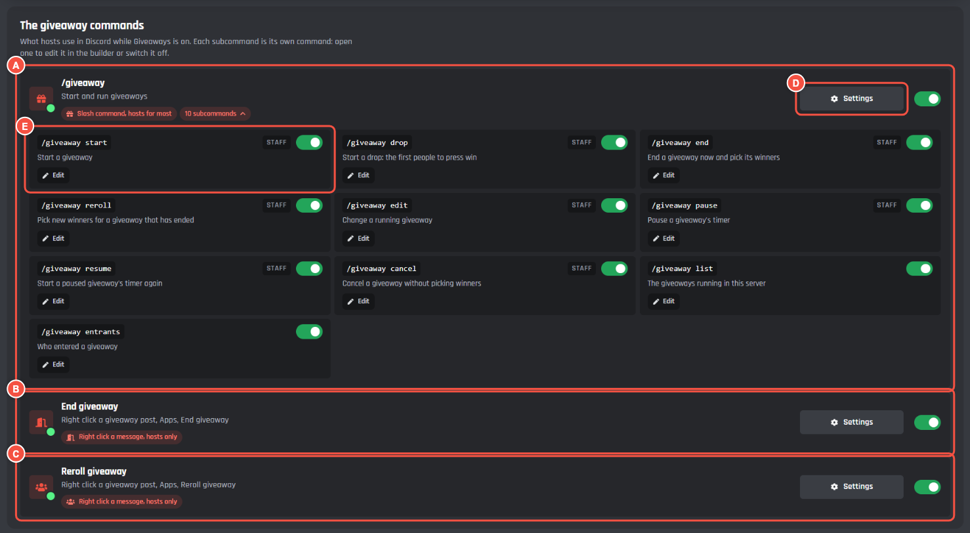Click the pencil icon under /giveaway pause
The width and height of the screenshot is (970, 533).
[656, 238]
